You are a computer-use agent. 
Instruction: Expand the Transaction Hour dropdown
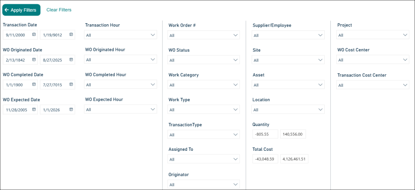(121, 35)
